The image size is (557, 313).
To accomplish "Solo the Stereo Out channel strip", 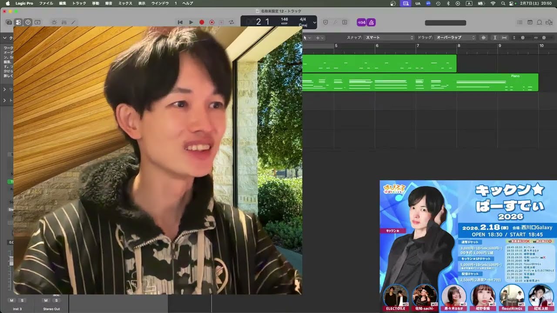I will click(x=56, y=300).
